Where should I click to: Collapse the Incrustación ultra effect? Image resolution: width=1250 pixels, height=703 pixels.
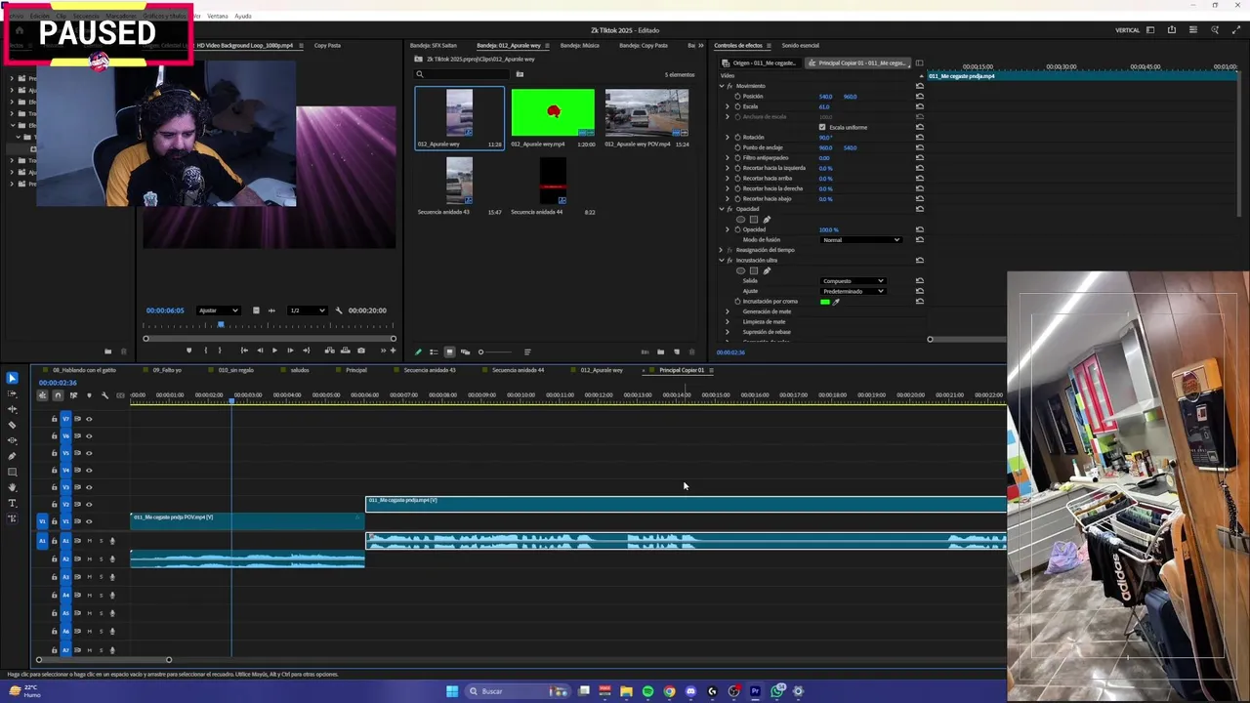(721, 260)
